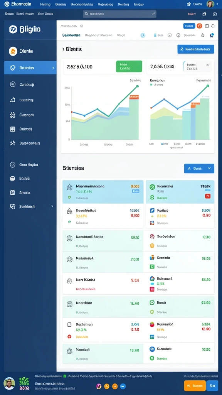Viewport: 222px width, 395px height.
Task: Click the search field in the top bar
Action: coord(119,14)
